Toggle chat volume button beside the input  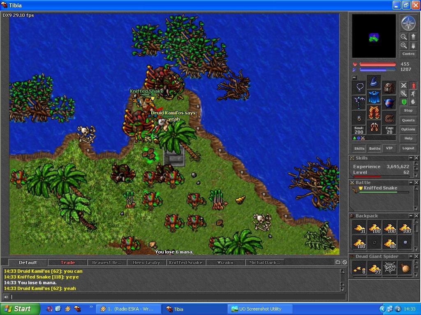[6, 297]
